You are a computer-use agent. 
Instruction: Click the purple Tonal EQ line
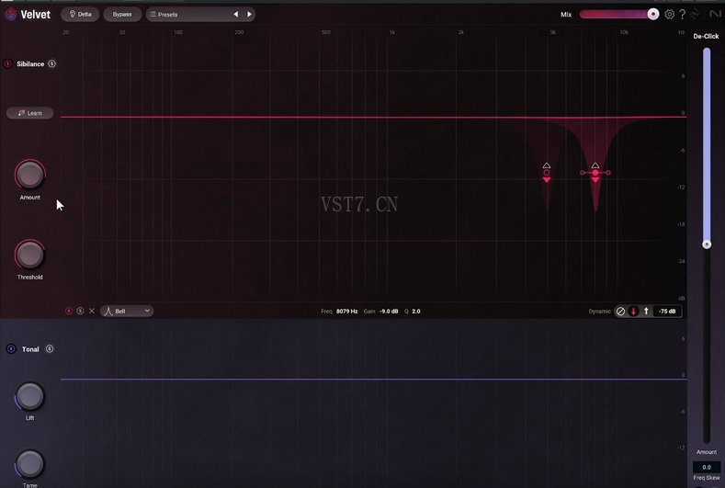(374, 380)
